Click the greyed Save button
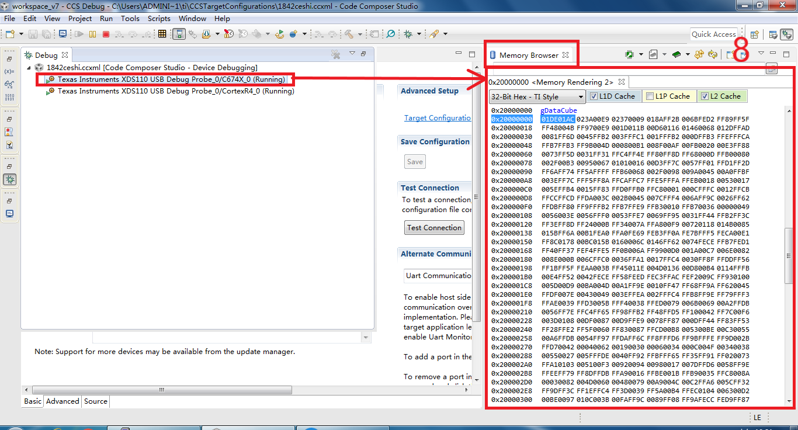The image size is (798, 430). tap(415, 162)
